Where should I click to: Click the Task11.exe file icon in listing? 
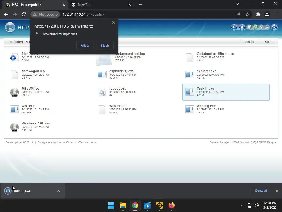(189, 92)
